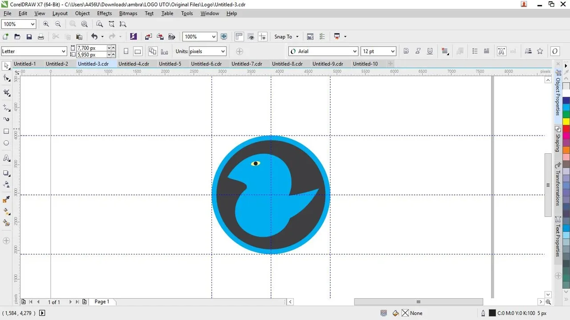Select the Drop Shadow tool
Viewport: 570px width, 320px height.
click(6, 173)
